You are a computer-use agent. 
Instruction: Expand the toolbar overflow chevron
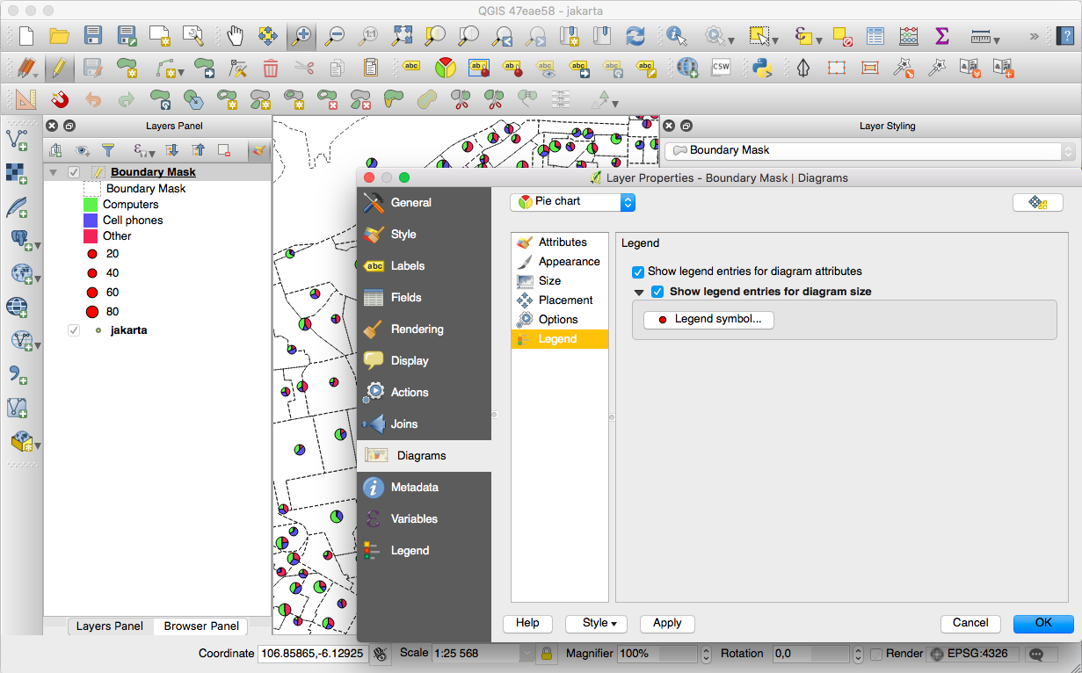[x=1034, y=36]
